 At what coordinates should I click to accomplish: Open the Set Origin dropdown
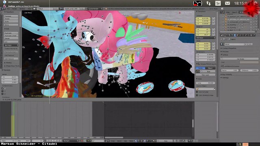[11, 45]
